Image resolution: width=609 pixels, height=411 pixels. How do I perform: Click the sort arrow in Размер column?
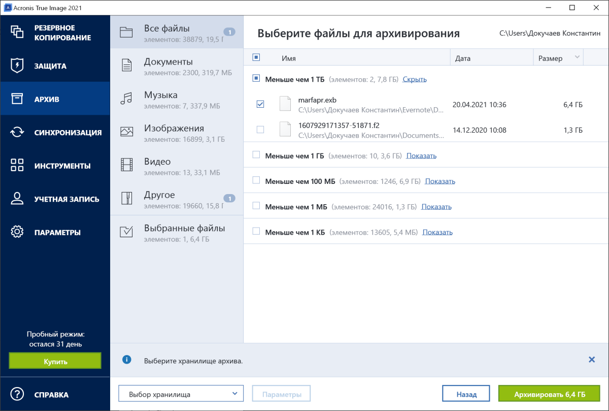(x=577, y=57)
